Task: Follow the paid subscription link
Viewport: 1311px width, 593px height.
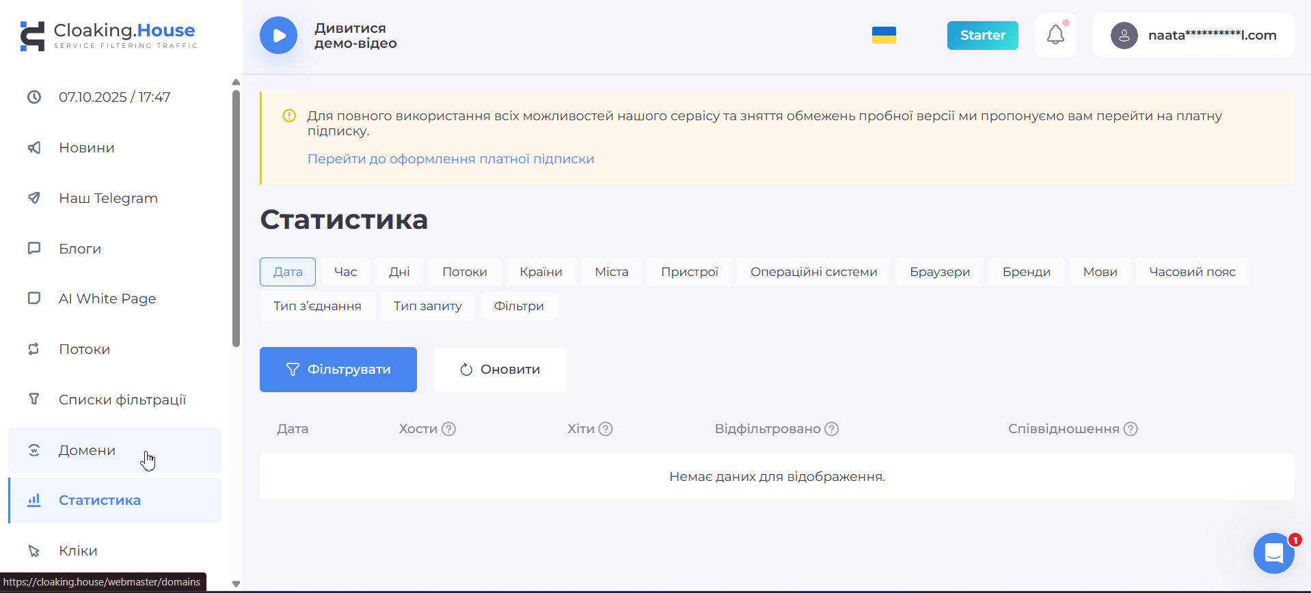Action: click(x=450, y=159)
